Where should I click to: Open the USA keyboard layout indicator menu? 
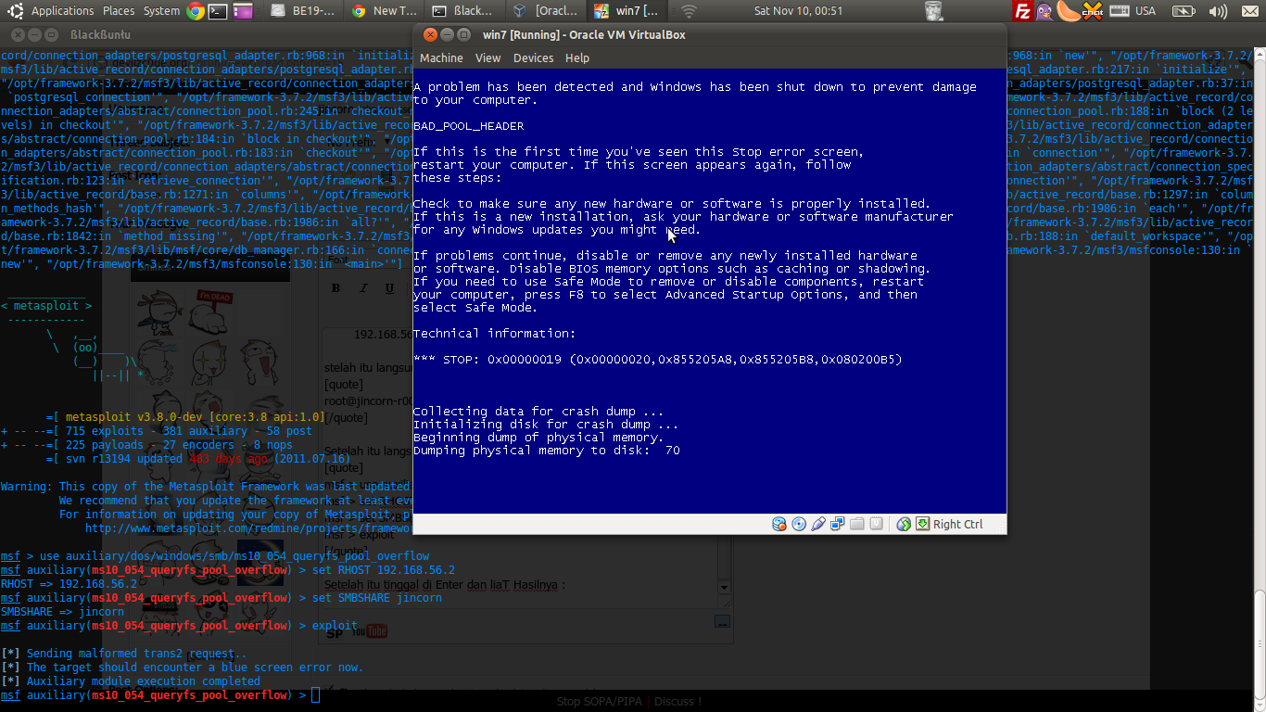(1146, 11)
